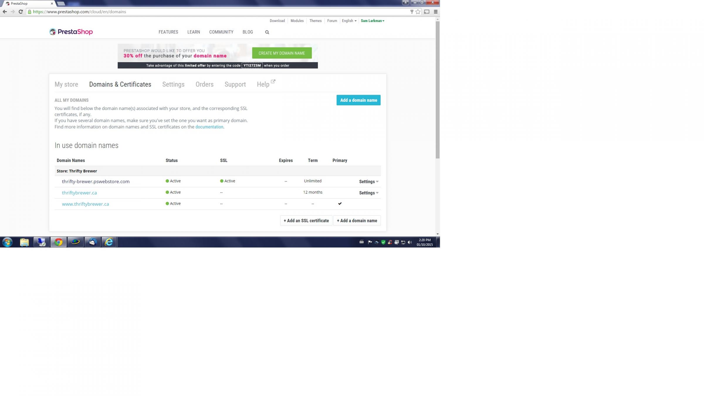704x396 pixels.
Task: Click the PrestaShop logo
Action: (71, 32)
